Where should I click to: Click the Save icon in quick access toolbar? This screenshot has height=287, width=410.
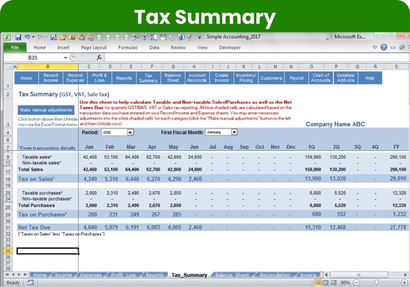pos(18,37)
